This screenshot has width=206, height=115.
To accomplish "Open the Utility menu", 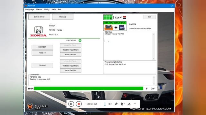I will (47, 10).
